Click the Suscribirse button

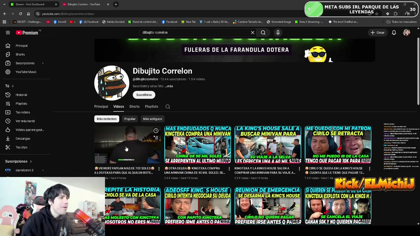(x=144, y=95)
